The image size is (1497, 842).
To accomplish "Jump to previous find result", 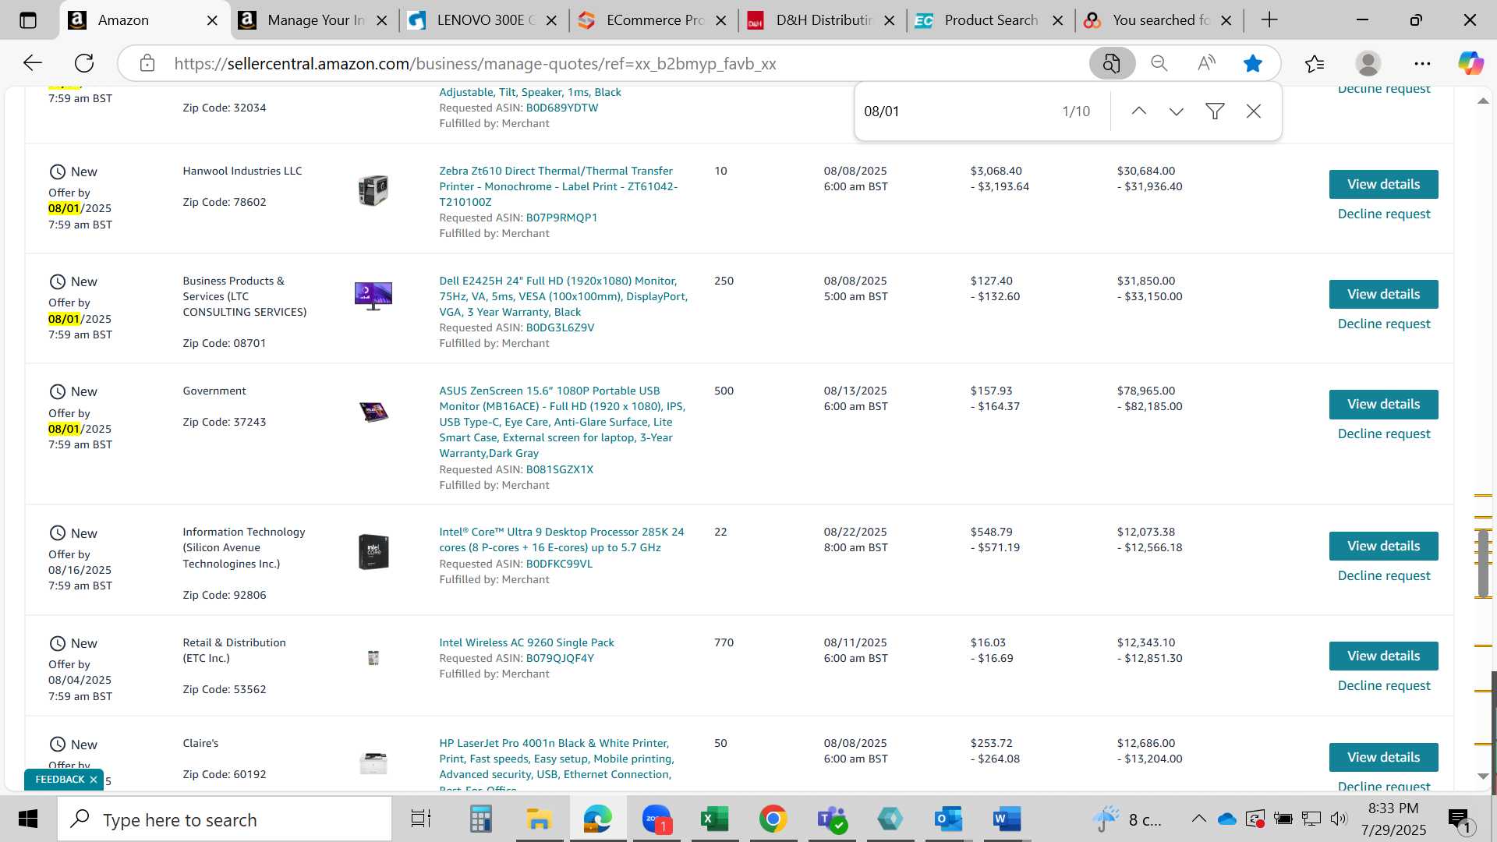I will coord(1139,111).
